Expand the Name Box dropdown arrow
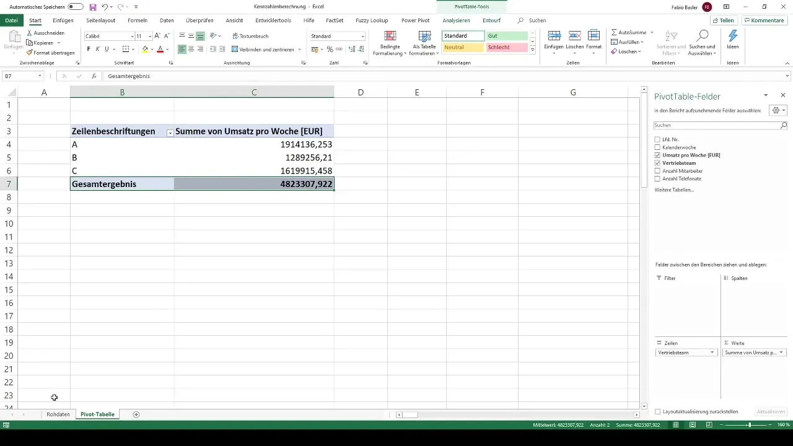Viewport: 793px width, 446px height. [40, 76]
